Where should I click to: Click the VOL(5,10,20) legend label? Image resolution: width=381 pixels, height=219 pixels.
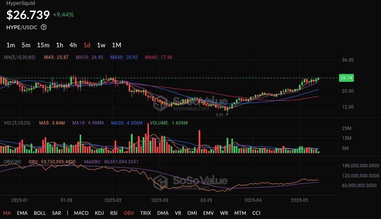[17, 123]
